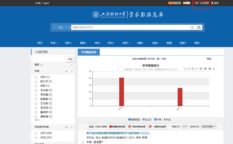The width and height of the screenshot is (233, 144).
Task: Open the ALL search scope dropdown
Action: click(x=62, y=28)
